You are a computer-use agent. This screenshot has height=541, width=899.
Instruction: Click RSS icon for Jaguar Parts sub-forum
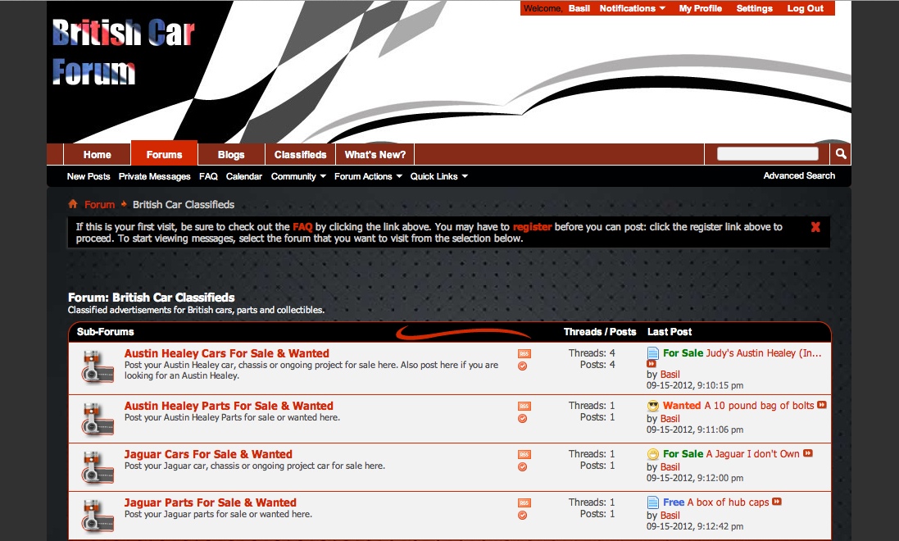[524, 503]
